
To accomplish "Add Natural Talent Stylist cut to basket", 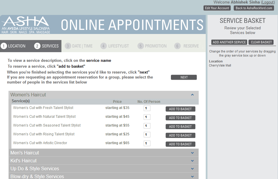I will (181, 118).
